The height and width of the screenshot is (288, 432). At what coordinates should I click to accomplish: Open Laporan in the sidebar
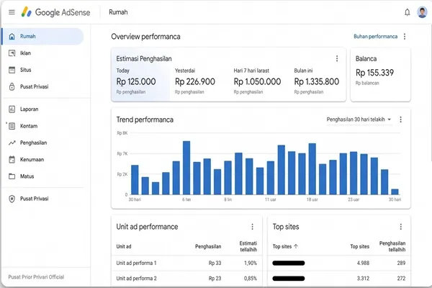click(30, 109)
